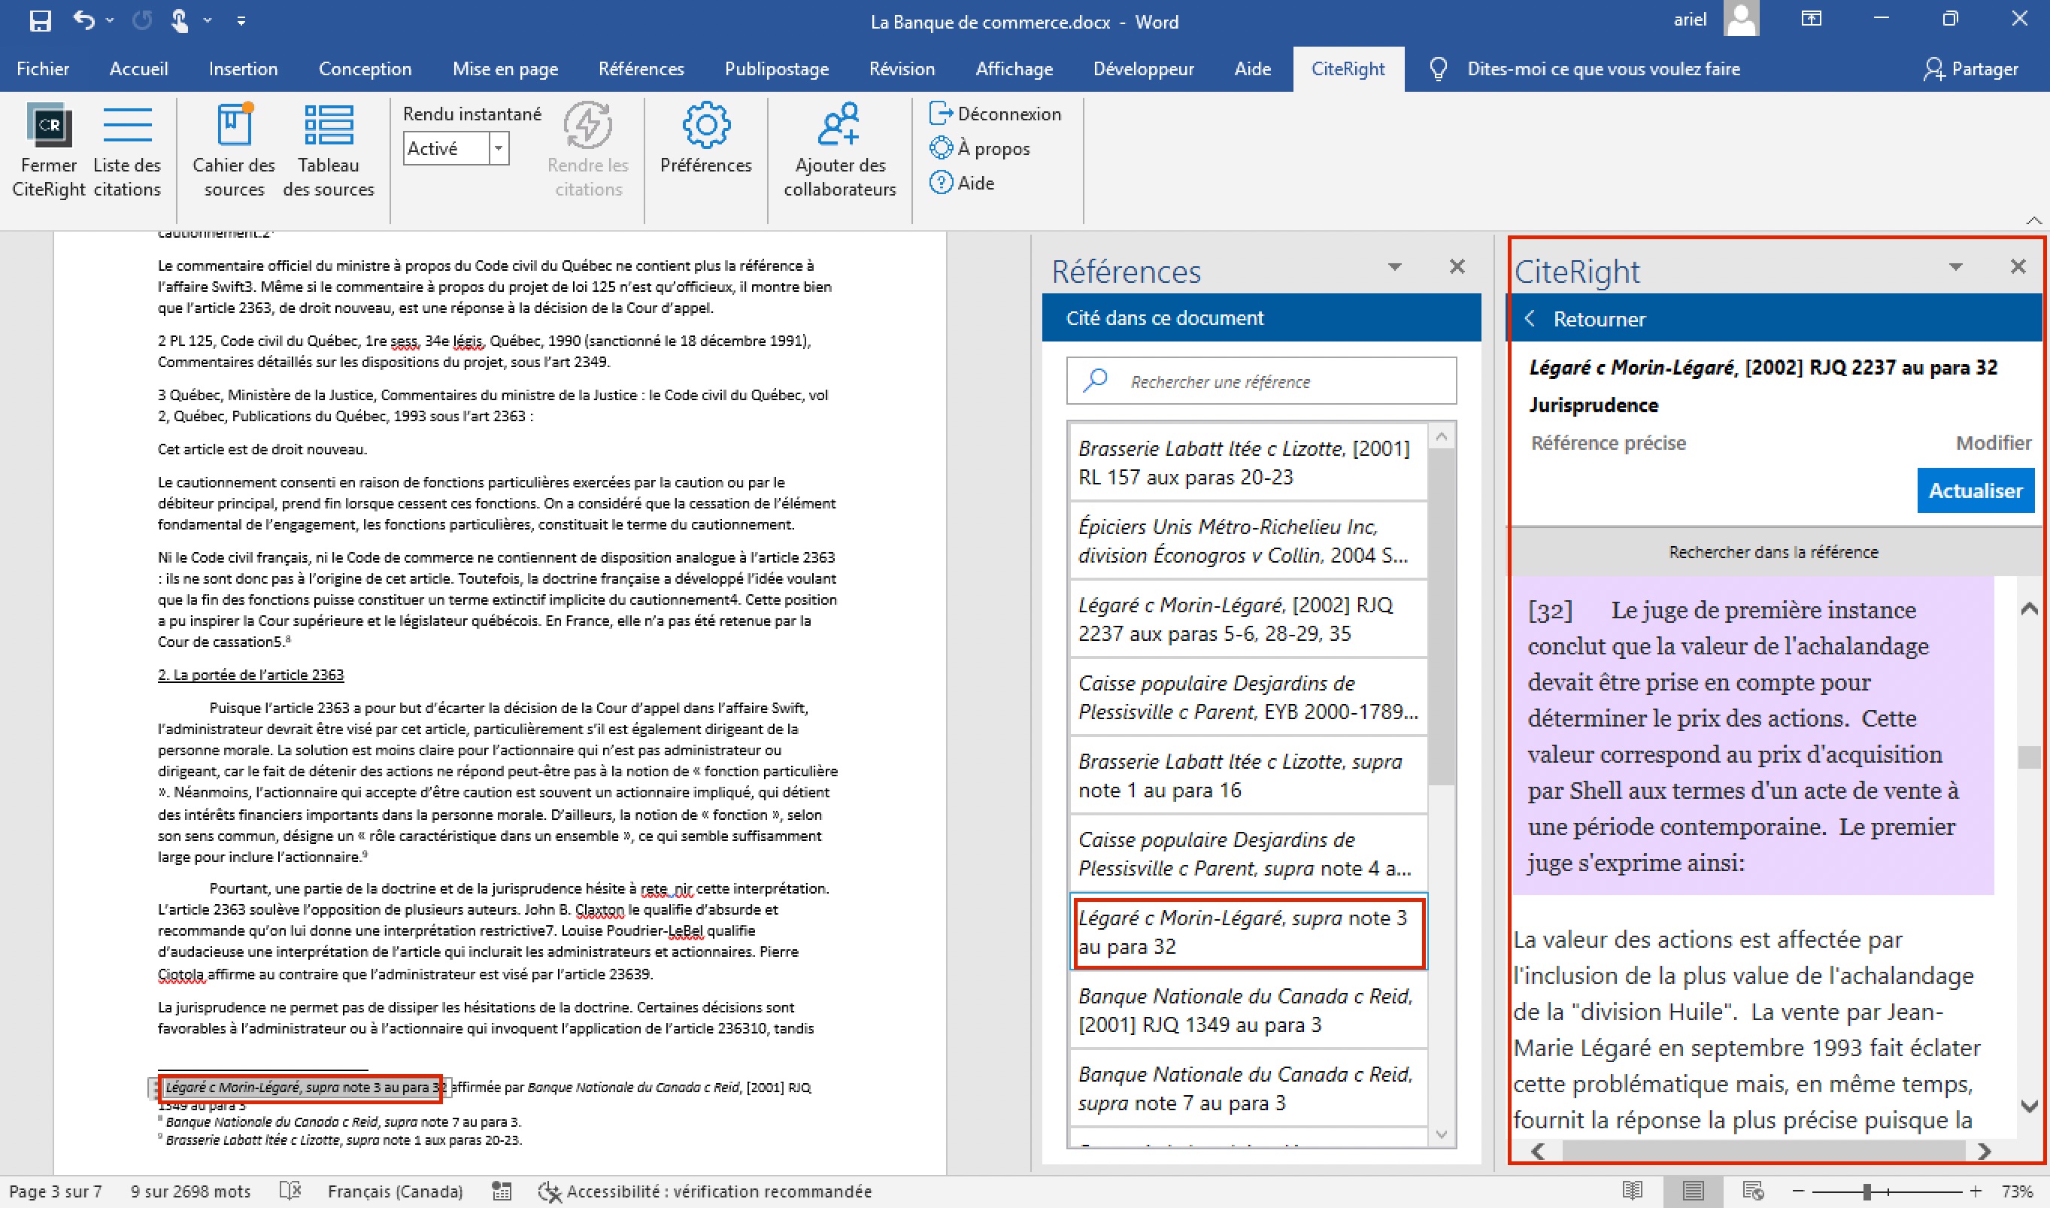Click Retourner back arrow
Viewport: 2050px width, 1208px height.
(x=1529, y=318)
